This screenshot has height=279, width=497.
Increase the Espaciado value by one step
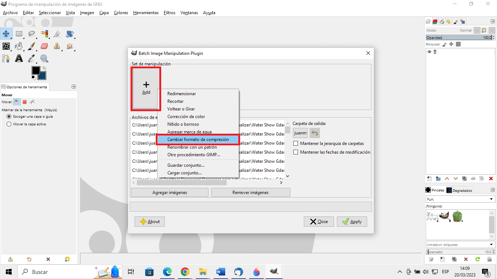click(x=493, y=251)
